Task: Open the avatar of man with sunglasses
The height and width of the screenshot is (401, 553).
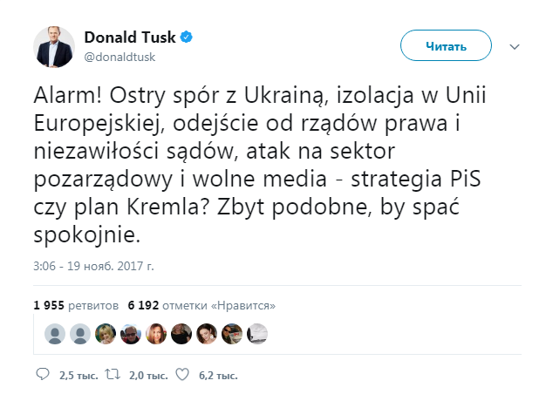Action: 131,334
